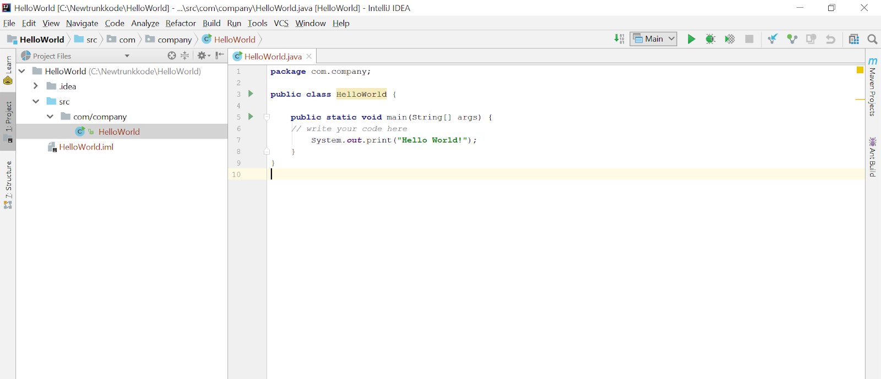
Task: Open the Build menu
Action: [x=211, y=23]
